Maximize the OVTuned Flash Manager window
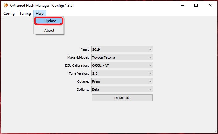Viewport: 218px width, 134px height. pyautogui.click(x=196, y=6)
